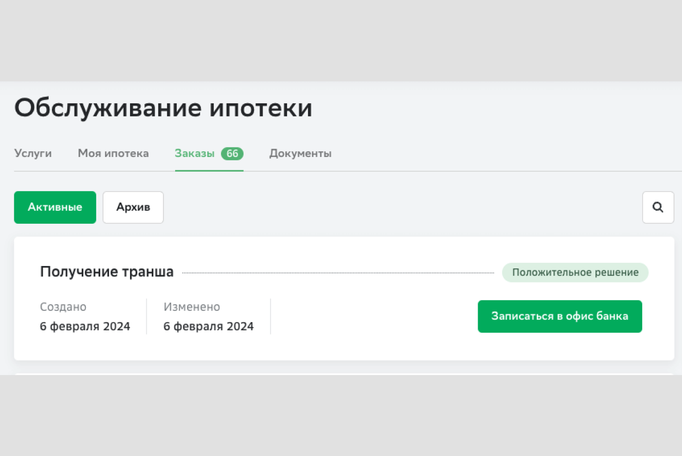Click the Обслуживание ипотеки page heading

(163, 108)
